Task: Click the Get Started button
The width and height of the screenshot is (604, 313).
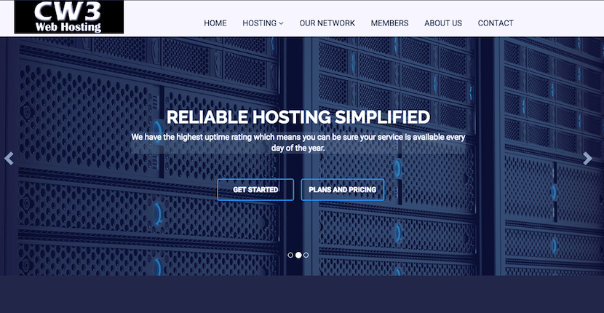Action: point(255,190)
